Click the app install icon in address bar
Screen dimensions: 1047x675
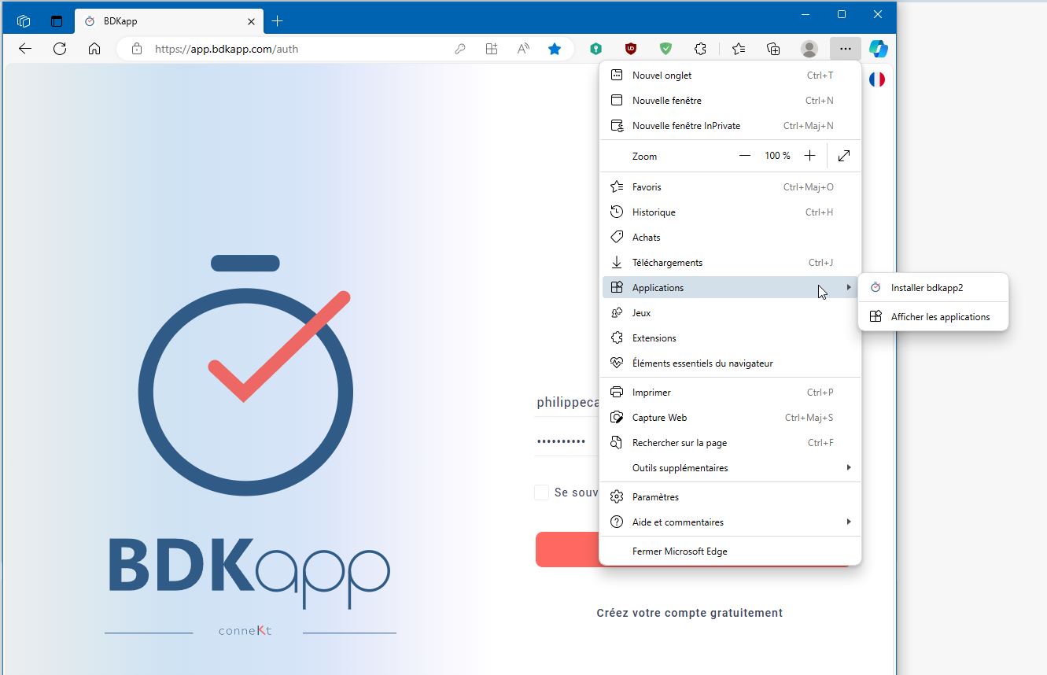point(492,49)
